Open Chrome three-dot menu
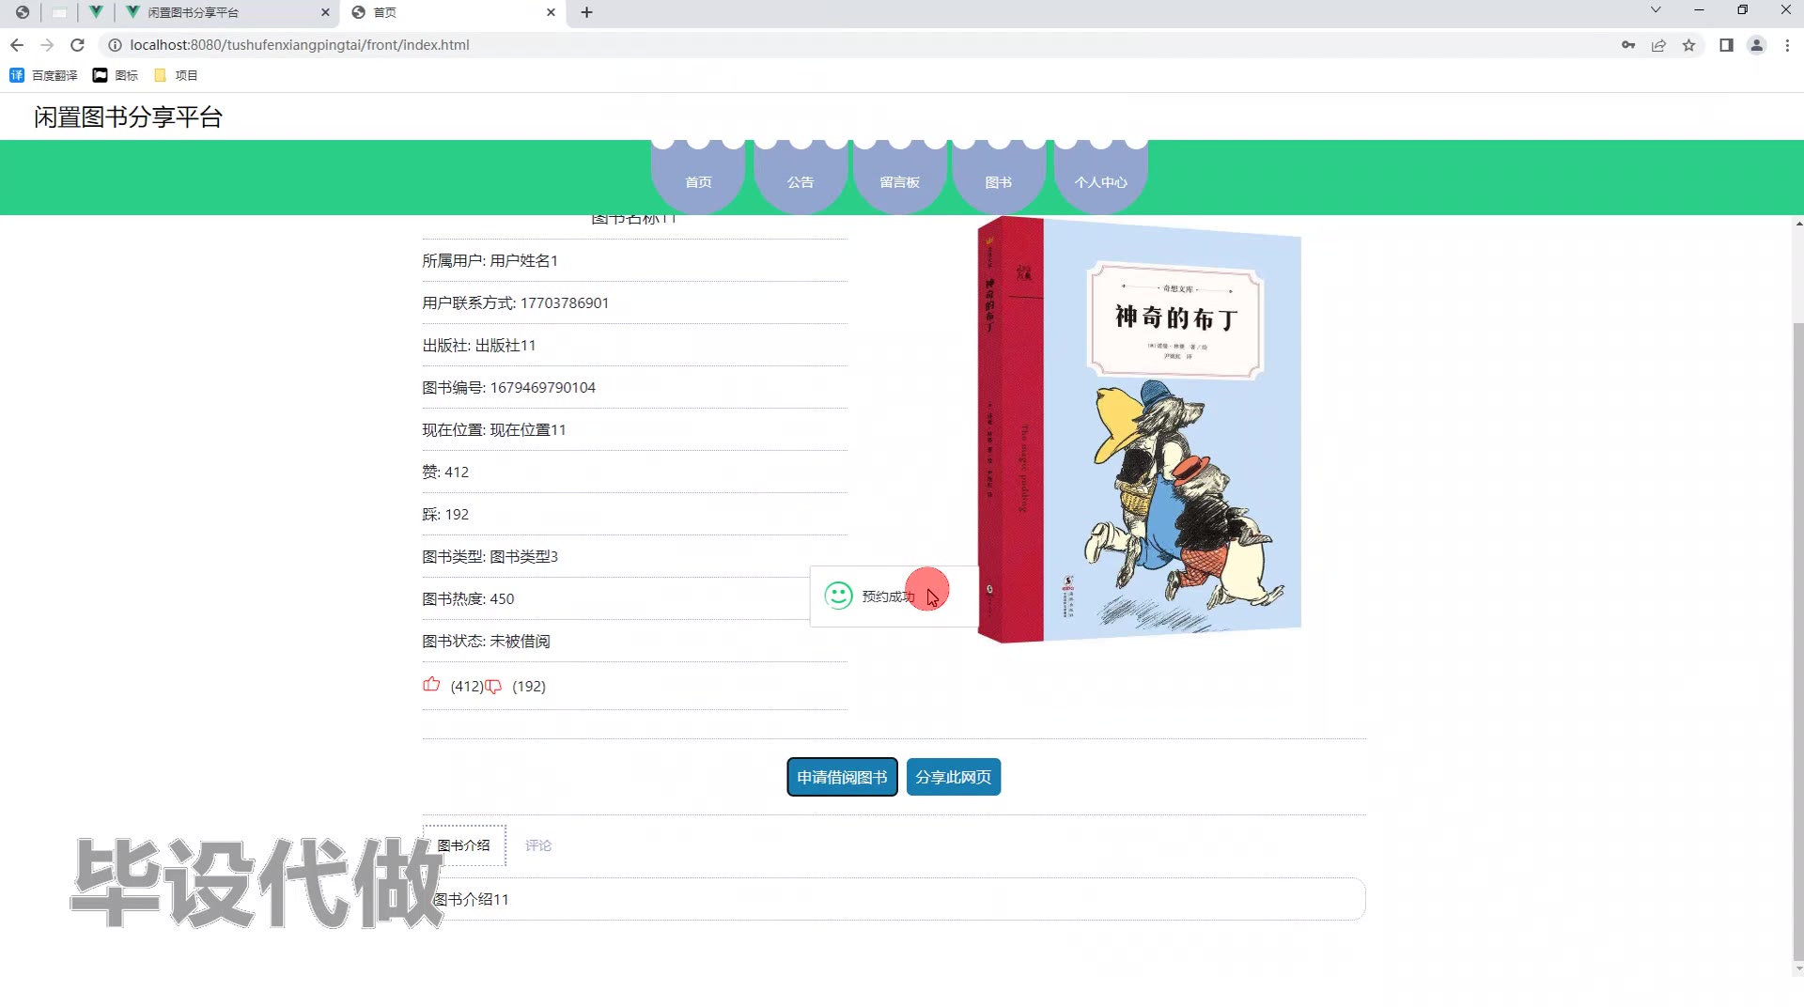Screen dimensions: 1804x1007 tap(1787, 45)
